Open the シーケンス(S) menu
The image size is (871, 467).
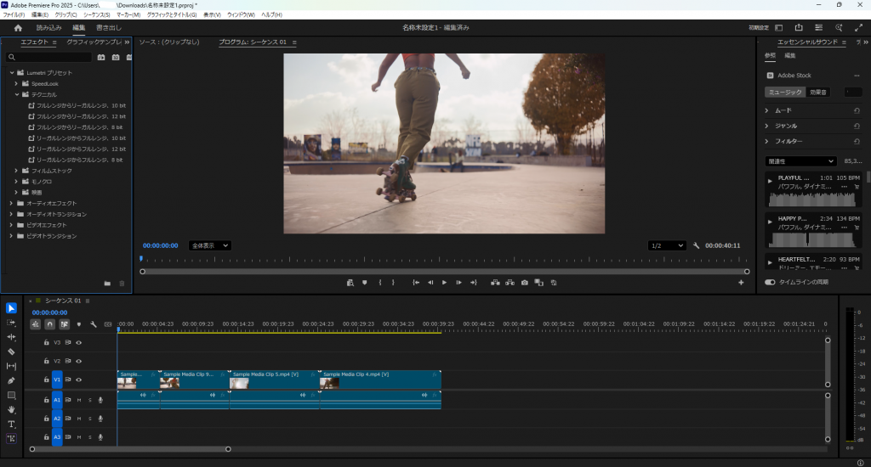[x=96, y=14]
